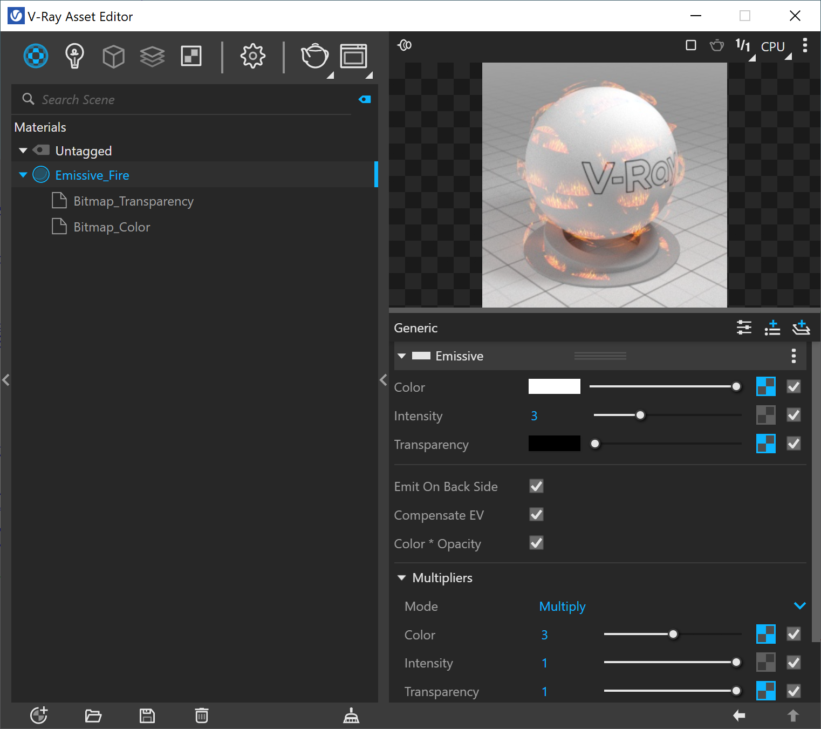Collapse the Untagged materials group
This screenshot has height=729, width=821.
tap(23, 151)
